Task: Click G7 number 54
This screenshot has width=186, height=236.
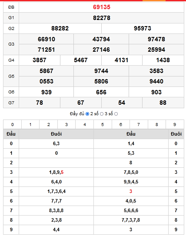Action: pos(122,103)
